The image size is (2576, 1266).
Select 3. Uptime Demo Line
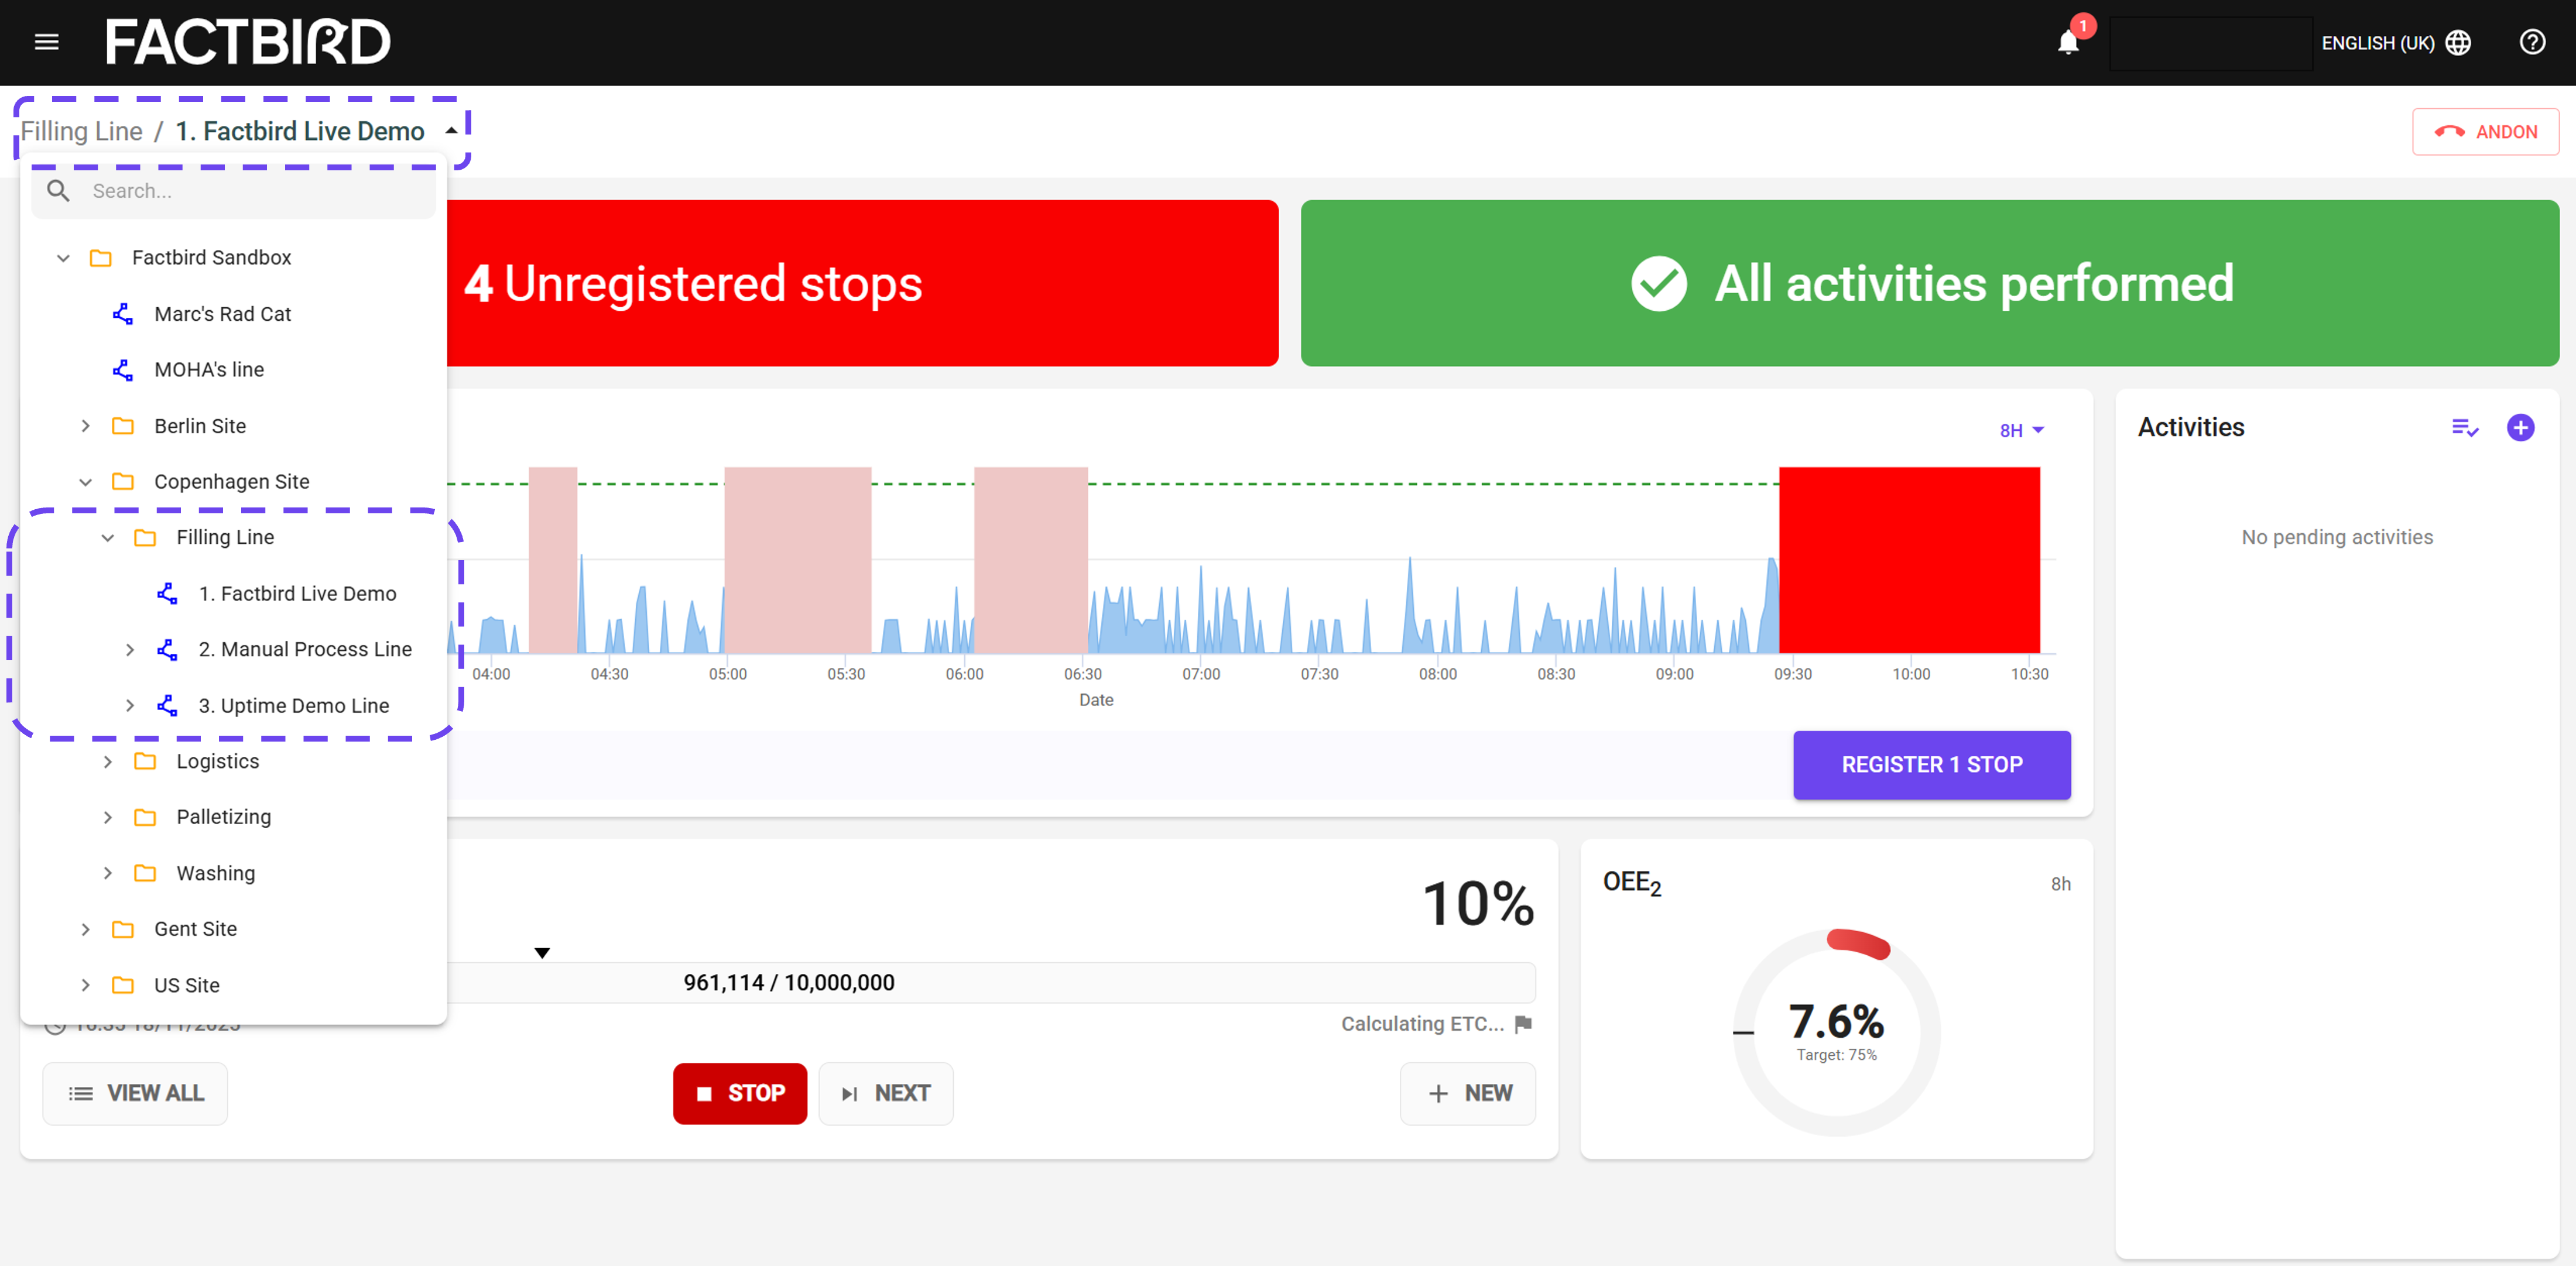click(x=293, y=706)
